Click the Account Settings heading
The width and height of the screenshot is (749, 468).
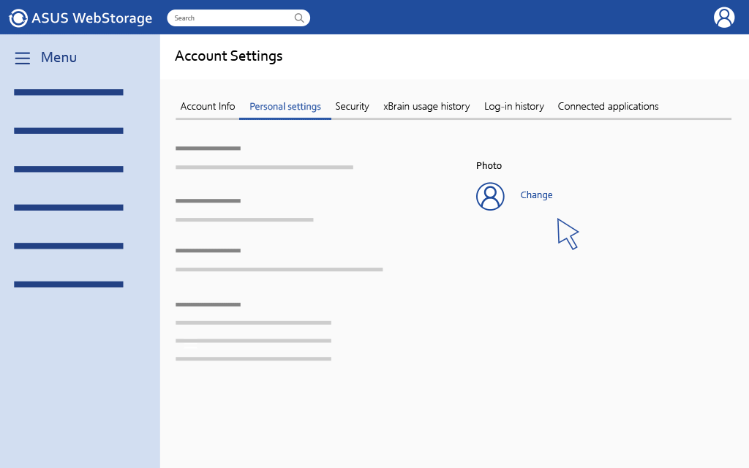click(229, 56)
